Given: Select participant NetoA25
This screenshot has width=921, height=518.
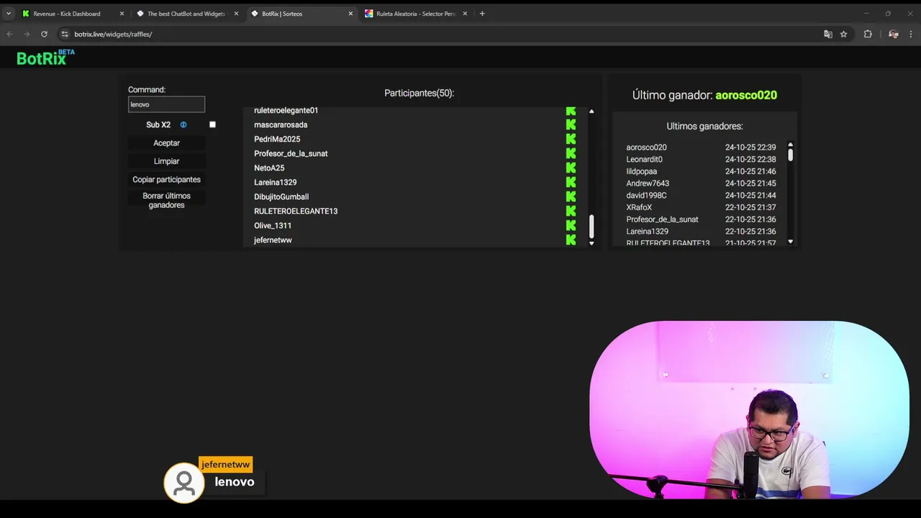Looking at the screenshot, I should tap(269, 168).
